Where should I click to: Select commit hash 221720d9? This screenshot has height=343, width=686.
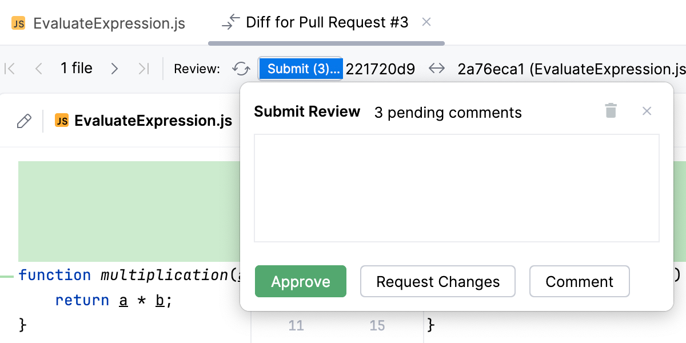click(381, 69)
